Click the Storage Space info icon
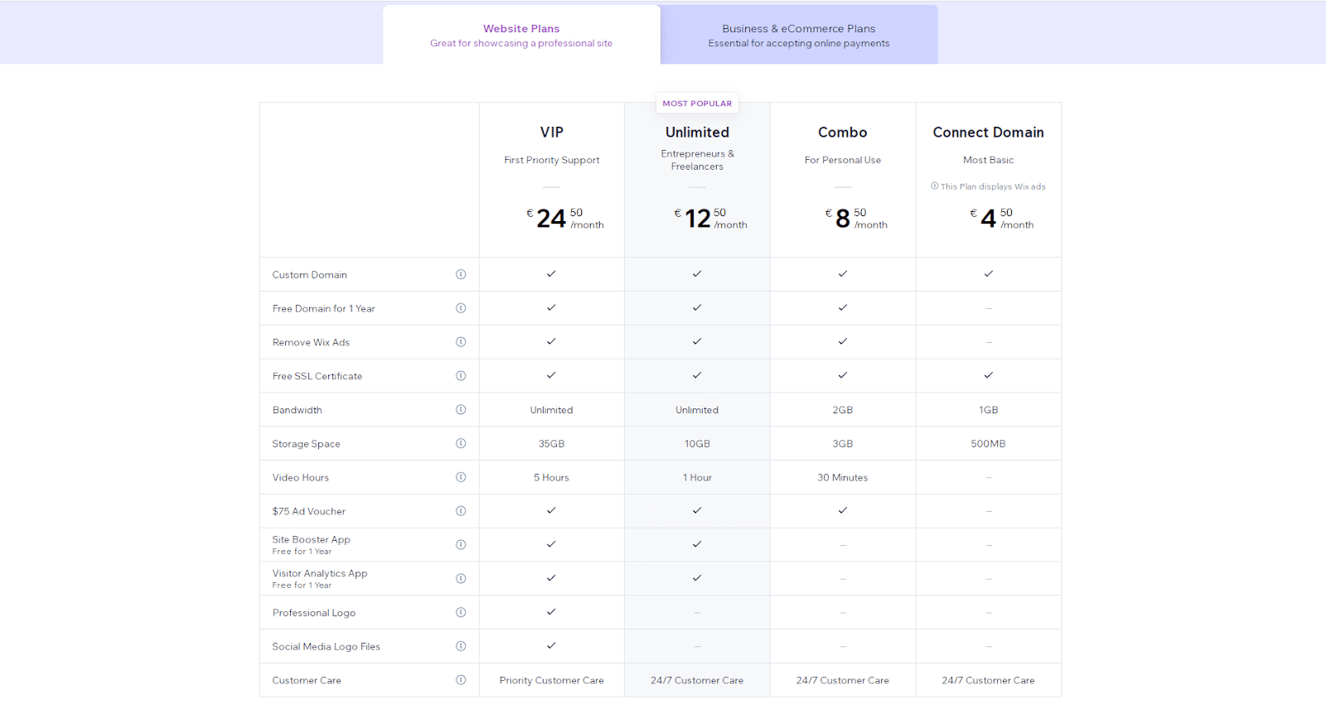The height and width of the screenshot is (714, 1326). (461, 443)
